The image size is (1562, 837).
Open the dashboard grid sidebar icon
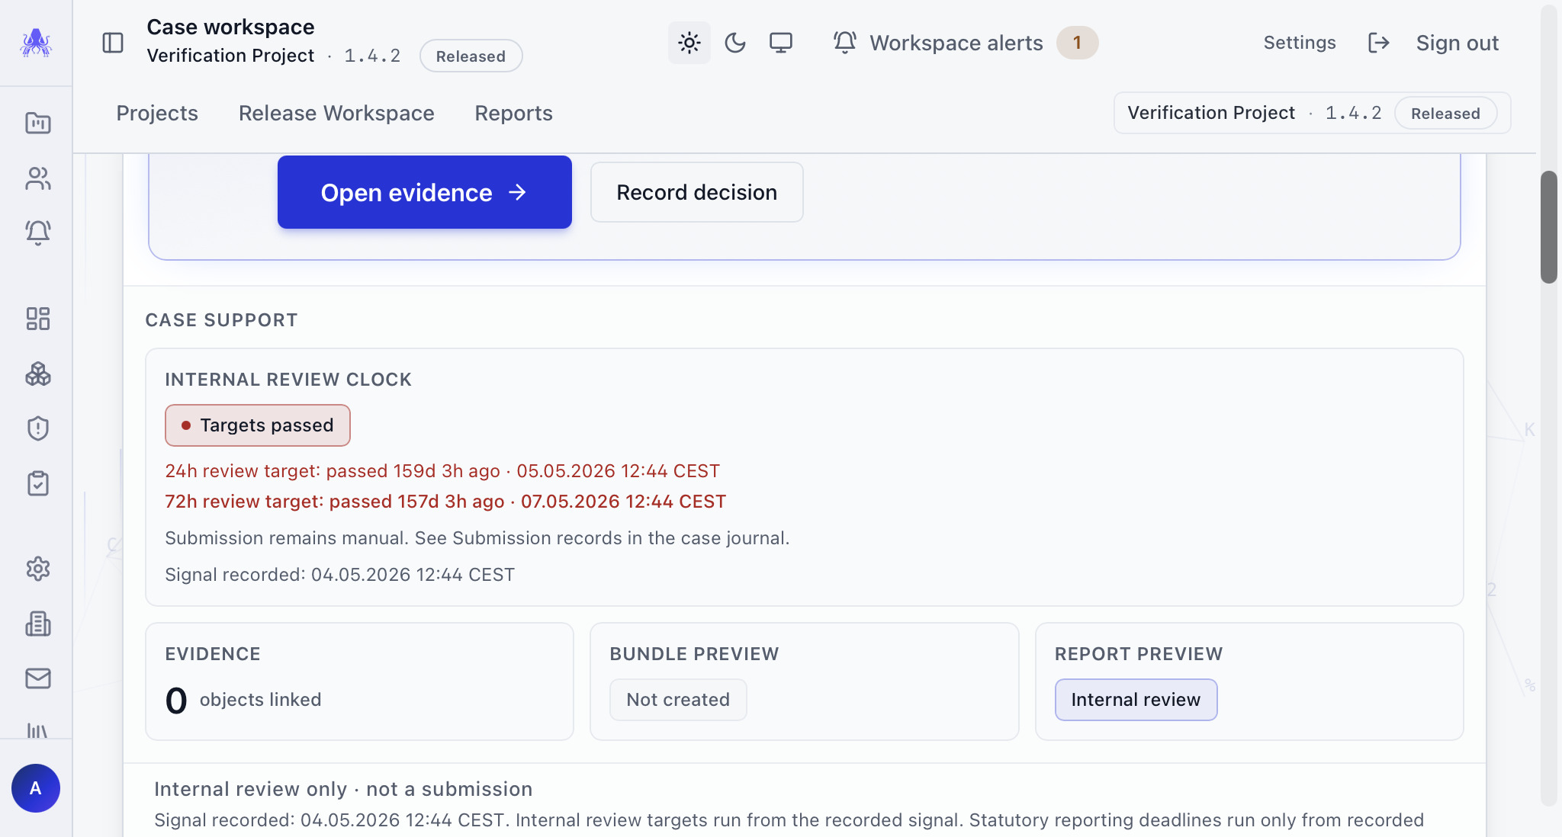37,319
